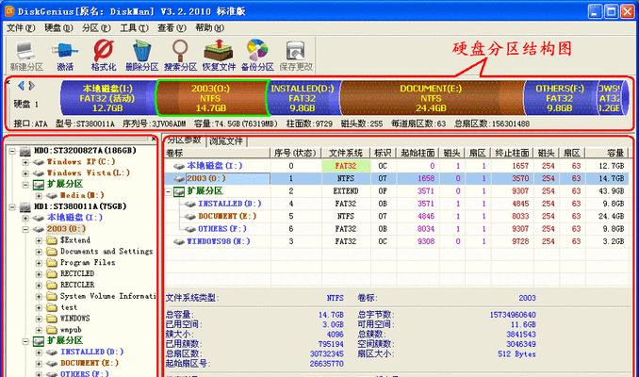The width and height of the screenshot is (639, 377).
Task: Expand Documents and Settings folder node
Action: coord(39,252)
